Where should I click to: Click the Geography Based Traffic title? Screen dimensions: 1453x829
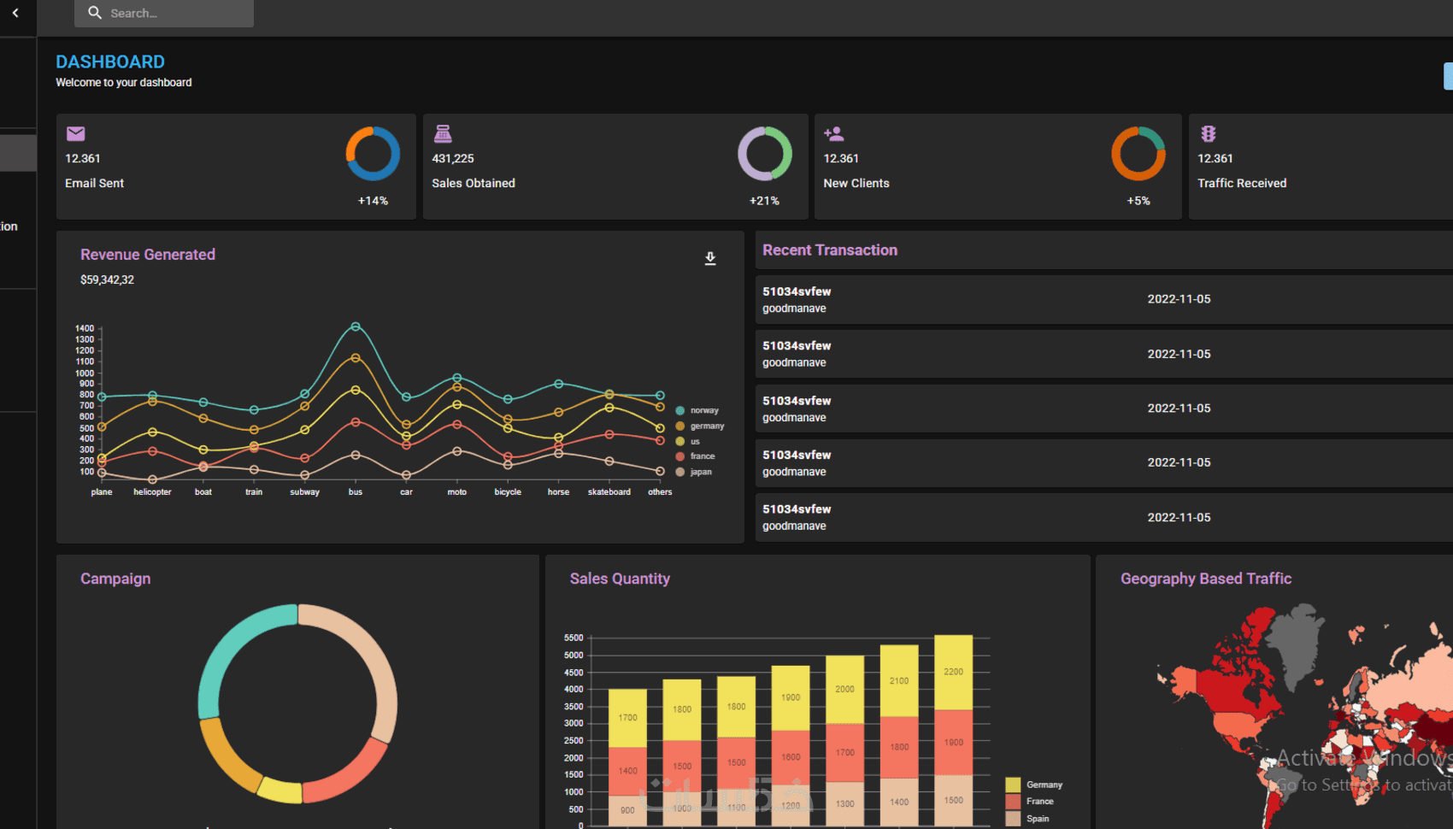coord(1206,579)
